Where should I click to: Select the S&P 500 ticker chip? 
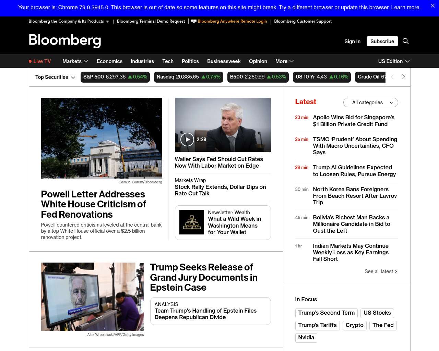tap(115, 77)
